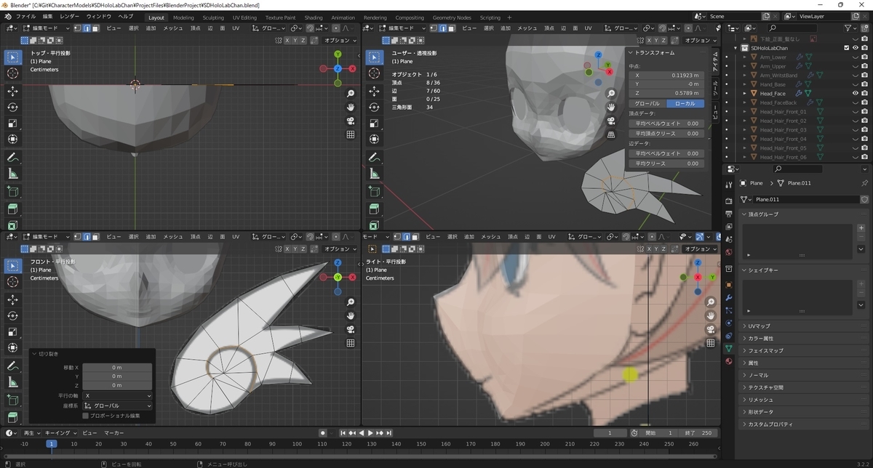The height and width of the screenshot is (468, 873).
Task: Select the Move tool in top-left viewport
Action: (13, 91)
